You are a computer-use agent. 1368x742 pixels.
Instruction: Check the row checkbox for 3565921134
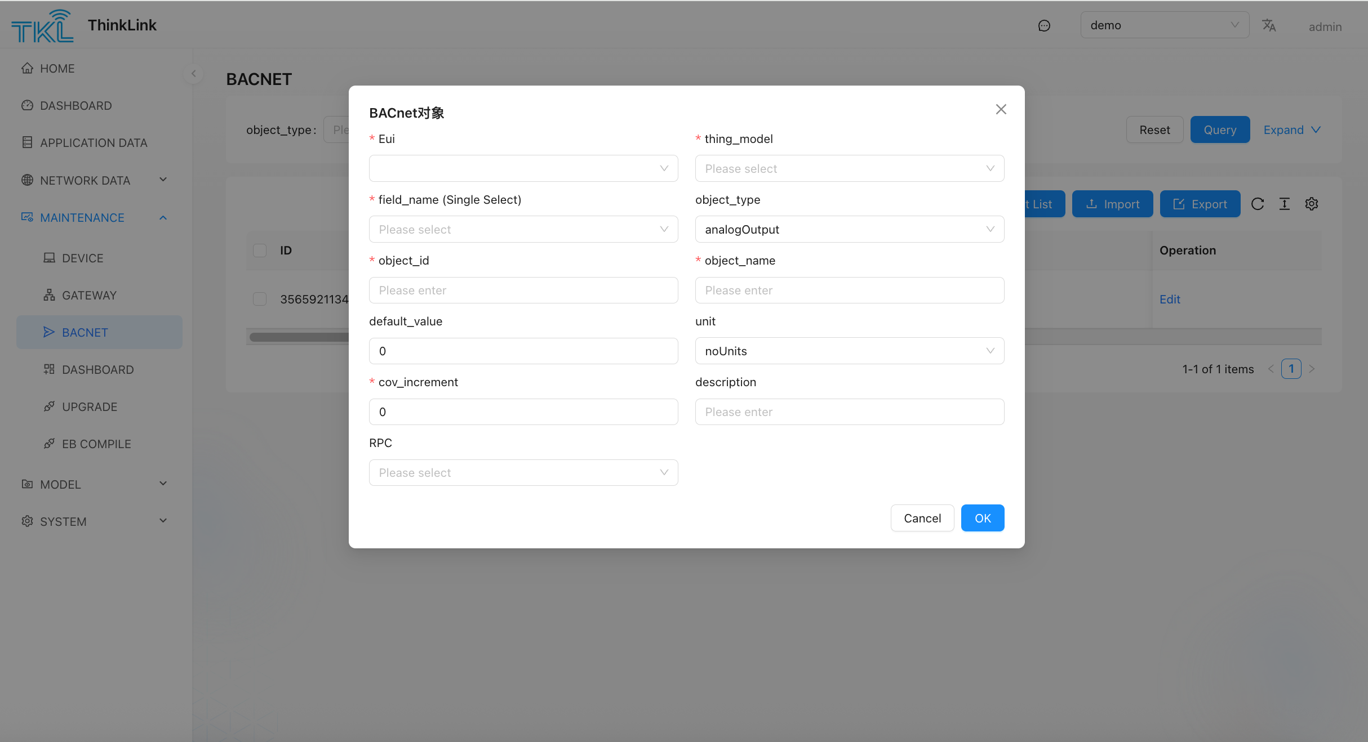260,299
